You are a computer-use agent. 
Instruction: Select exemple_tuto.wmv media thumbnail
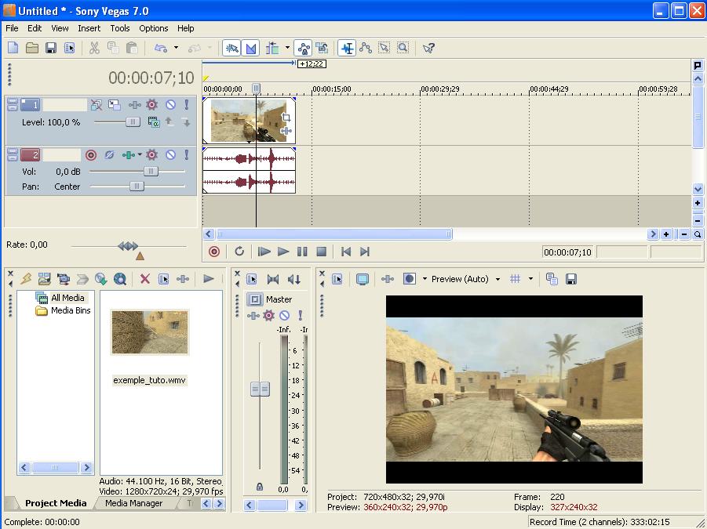[150, 332]
